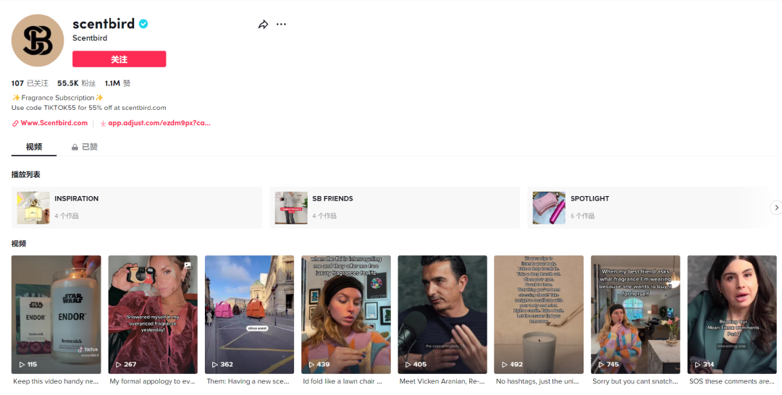Open the Vicken Aranian interview video
Screen dimensions: 782x395
[442, 315]
